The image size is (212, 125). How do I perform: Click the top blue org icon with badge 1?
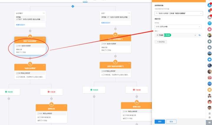[x=210, y=5]
